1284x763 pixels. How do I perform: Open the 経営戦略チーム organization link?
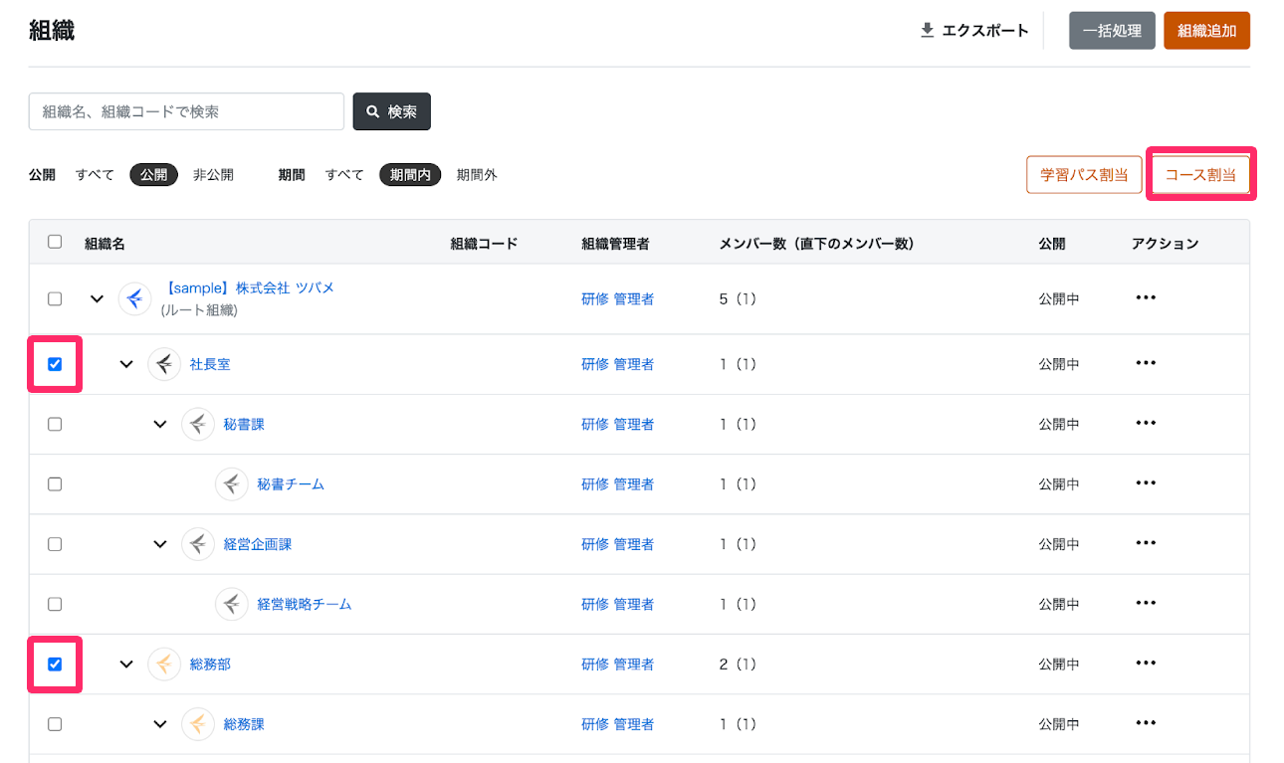pos(305,604)
